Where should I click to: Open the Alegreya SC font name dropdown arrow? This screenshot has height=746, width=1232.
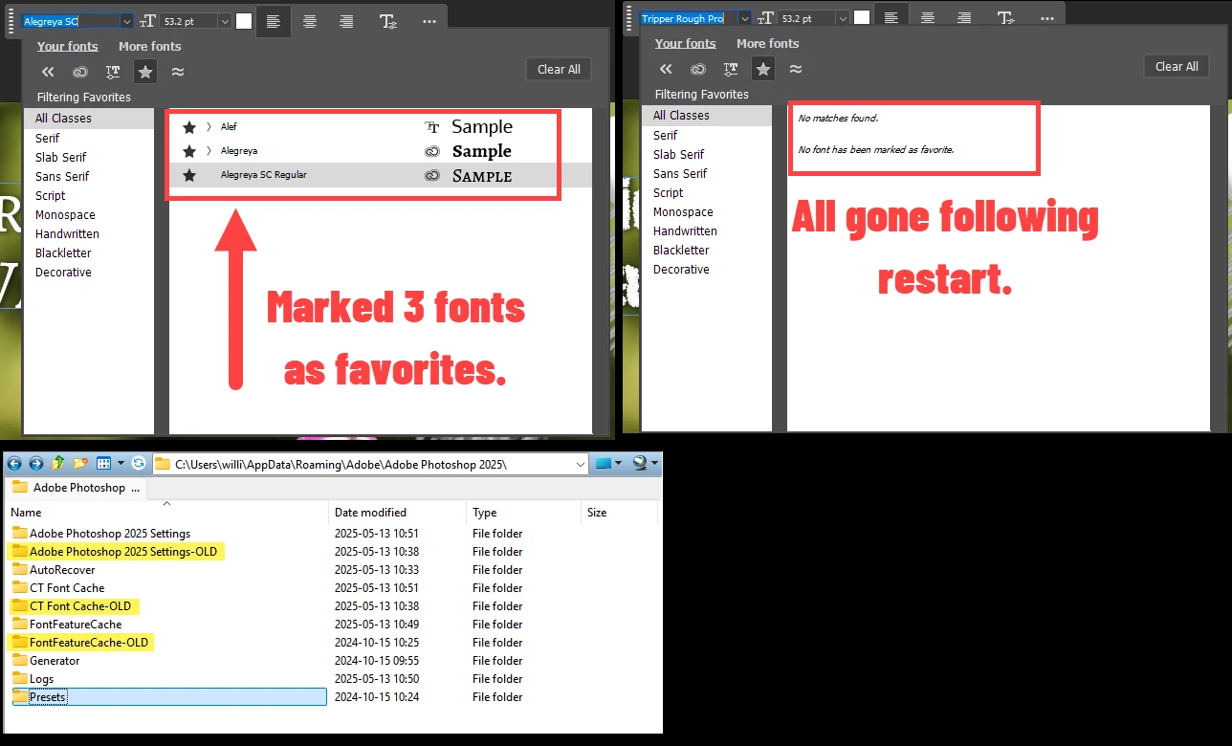(x=126, y=21)
